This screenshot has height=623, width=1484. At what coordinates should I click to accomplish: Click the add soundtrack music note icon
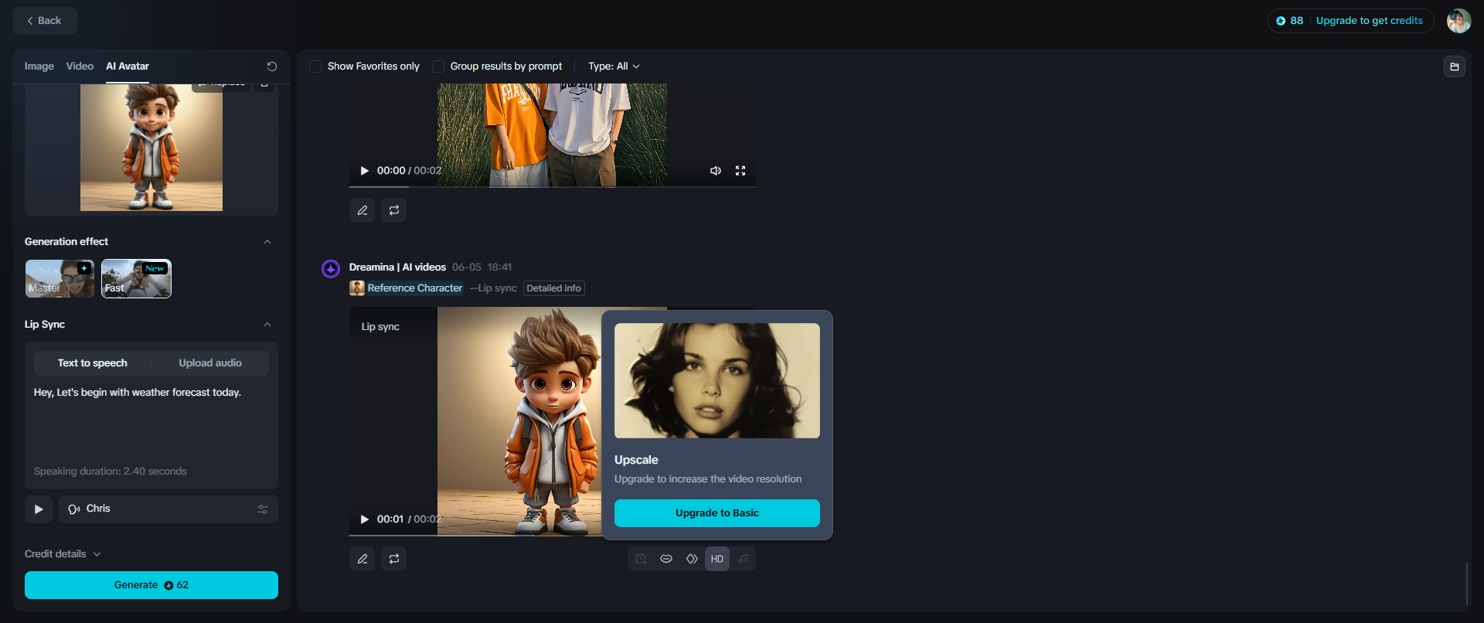tap(743, 559)
